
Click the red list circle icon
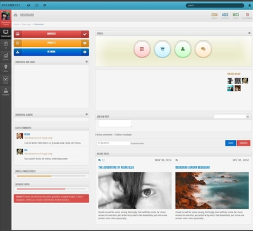pyautogui.click(x=142, y=49)
